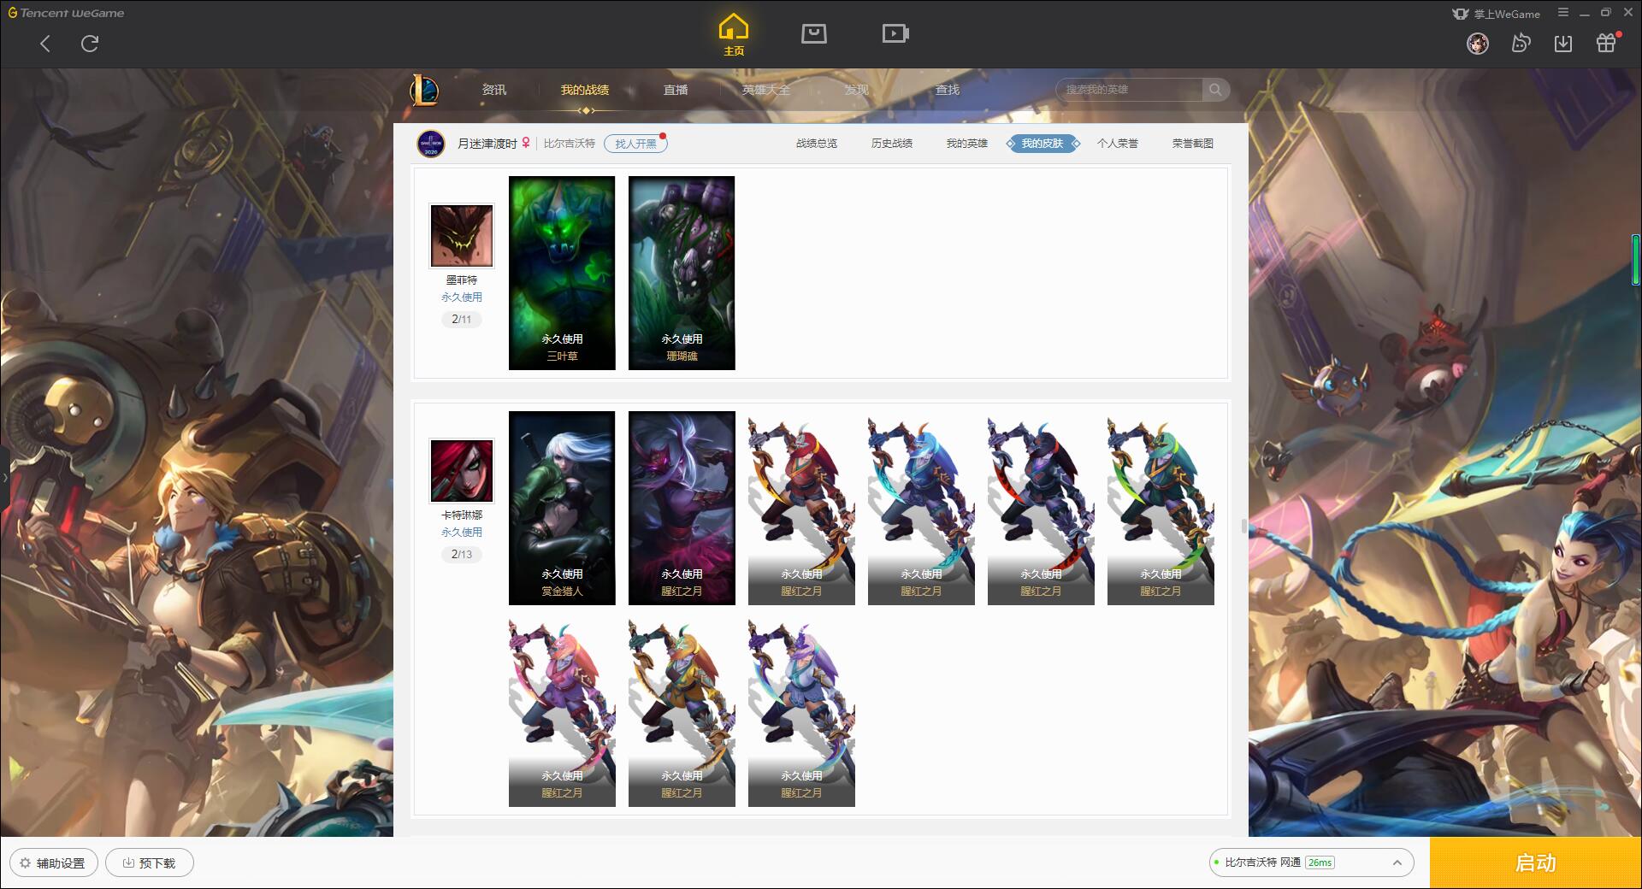This screenshot has width=1642, height=889.
Task: Open the 英雄大全 tab
Action: coord(766,90)
